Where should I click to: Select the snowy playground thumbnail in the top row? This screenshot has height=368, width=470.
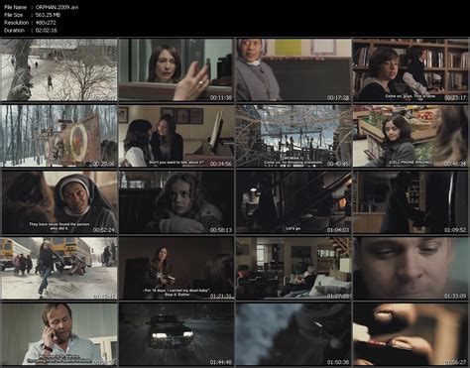[59, 69]
